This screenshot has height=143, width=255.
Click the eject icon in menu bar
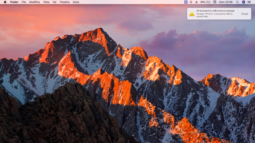[x=196, y=2]
